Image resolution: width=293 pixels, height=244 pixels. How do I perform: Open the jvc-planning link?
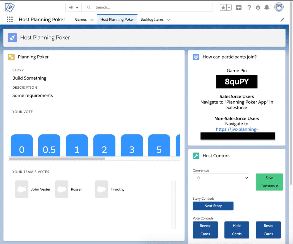coord(237,129)
